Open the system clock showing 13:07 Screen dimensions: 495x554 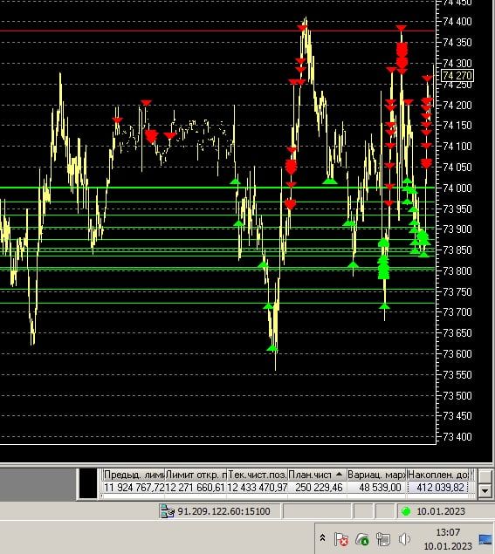(448, 539)
